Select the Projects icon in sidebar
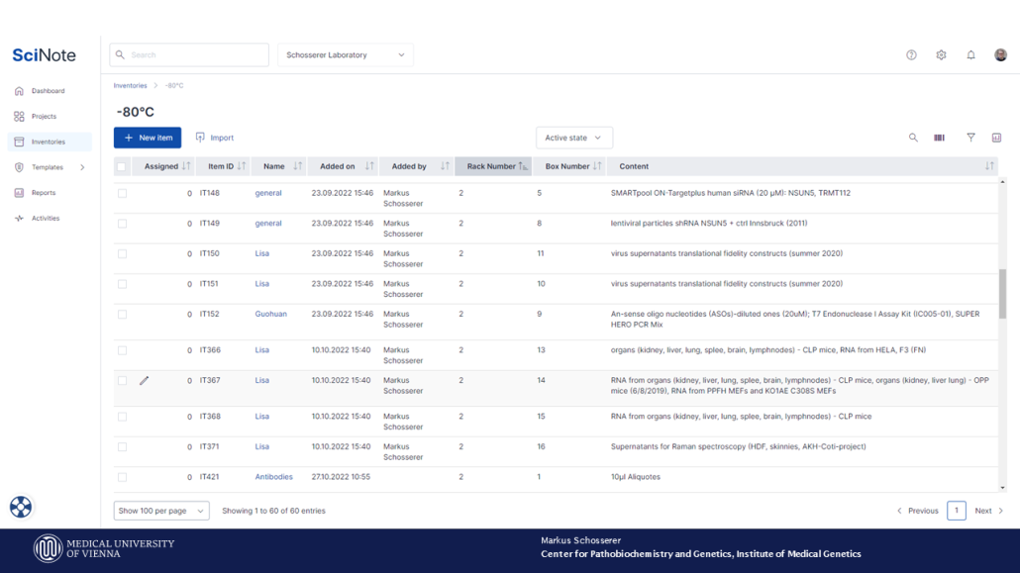The height and width of the screenshot is (573, 1020). click(17, 116)
